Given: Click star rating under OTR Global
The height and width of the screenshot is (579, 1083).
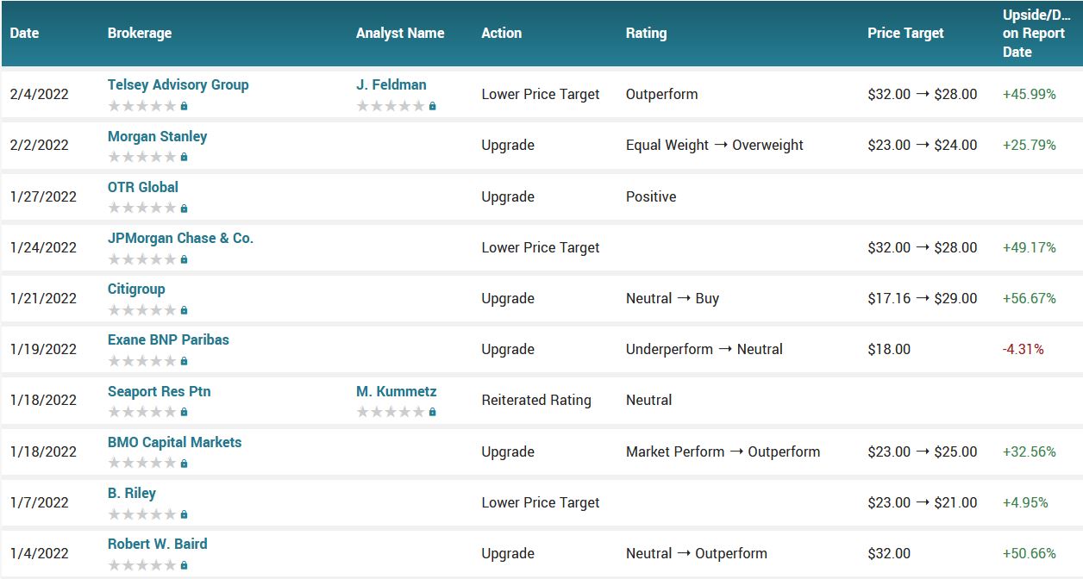Looking at the screenshot, I should pyautogui.click(x=142, y=208).
